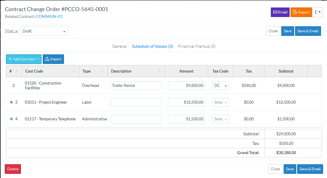Click the Import upload button
The width and height of the screenshot is (327, 178).
click(53, 59)
